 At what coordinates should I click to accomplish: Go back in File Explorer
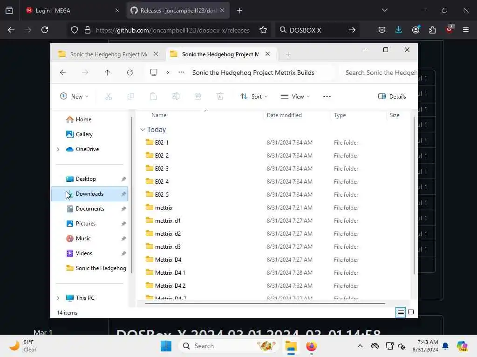coord(63,73)
